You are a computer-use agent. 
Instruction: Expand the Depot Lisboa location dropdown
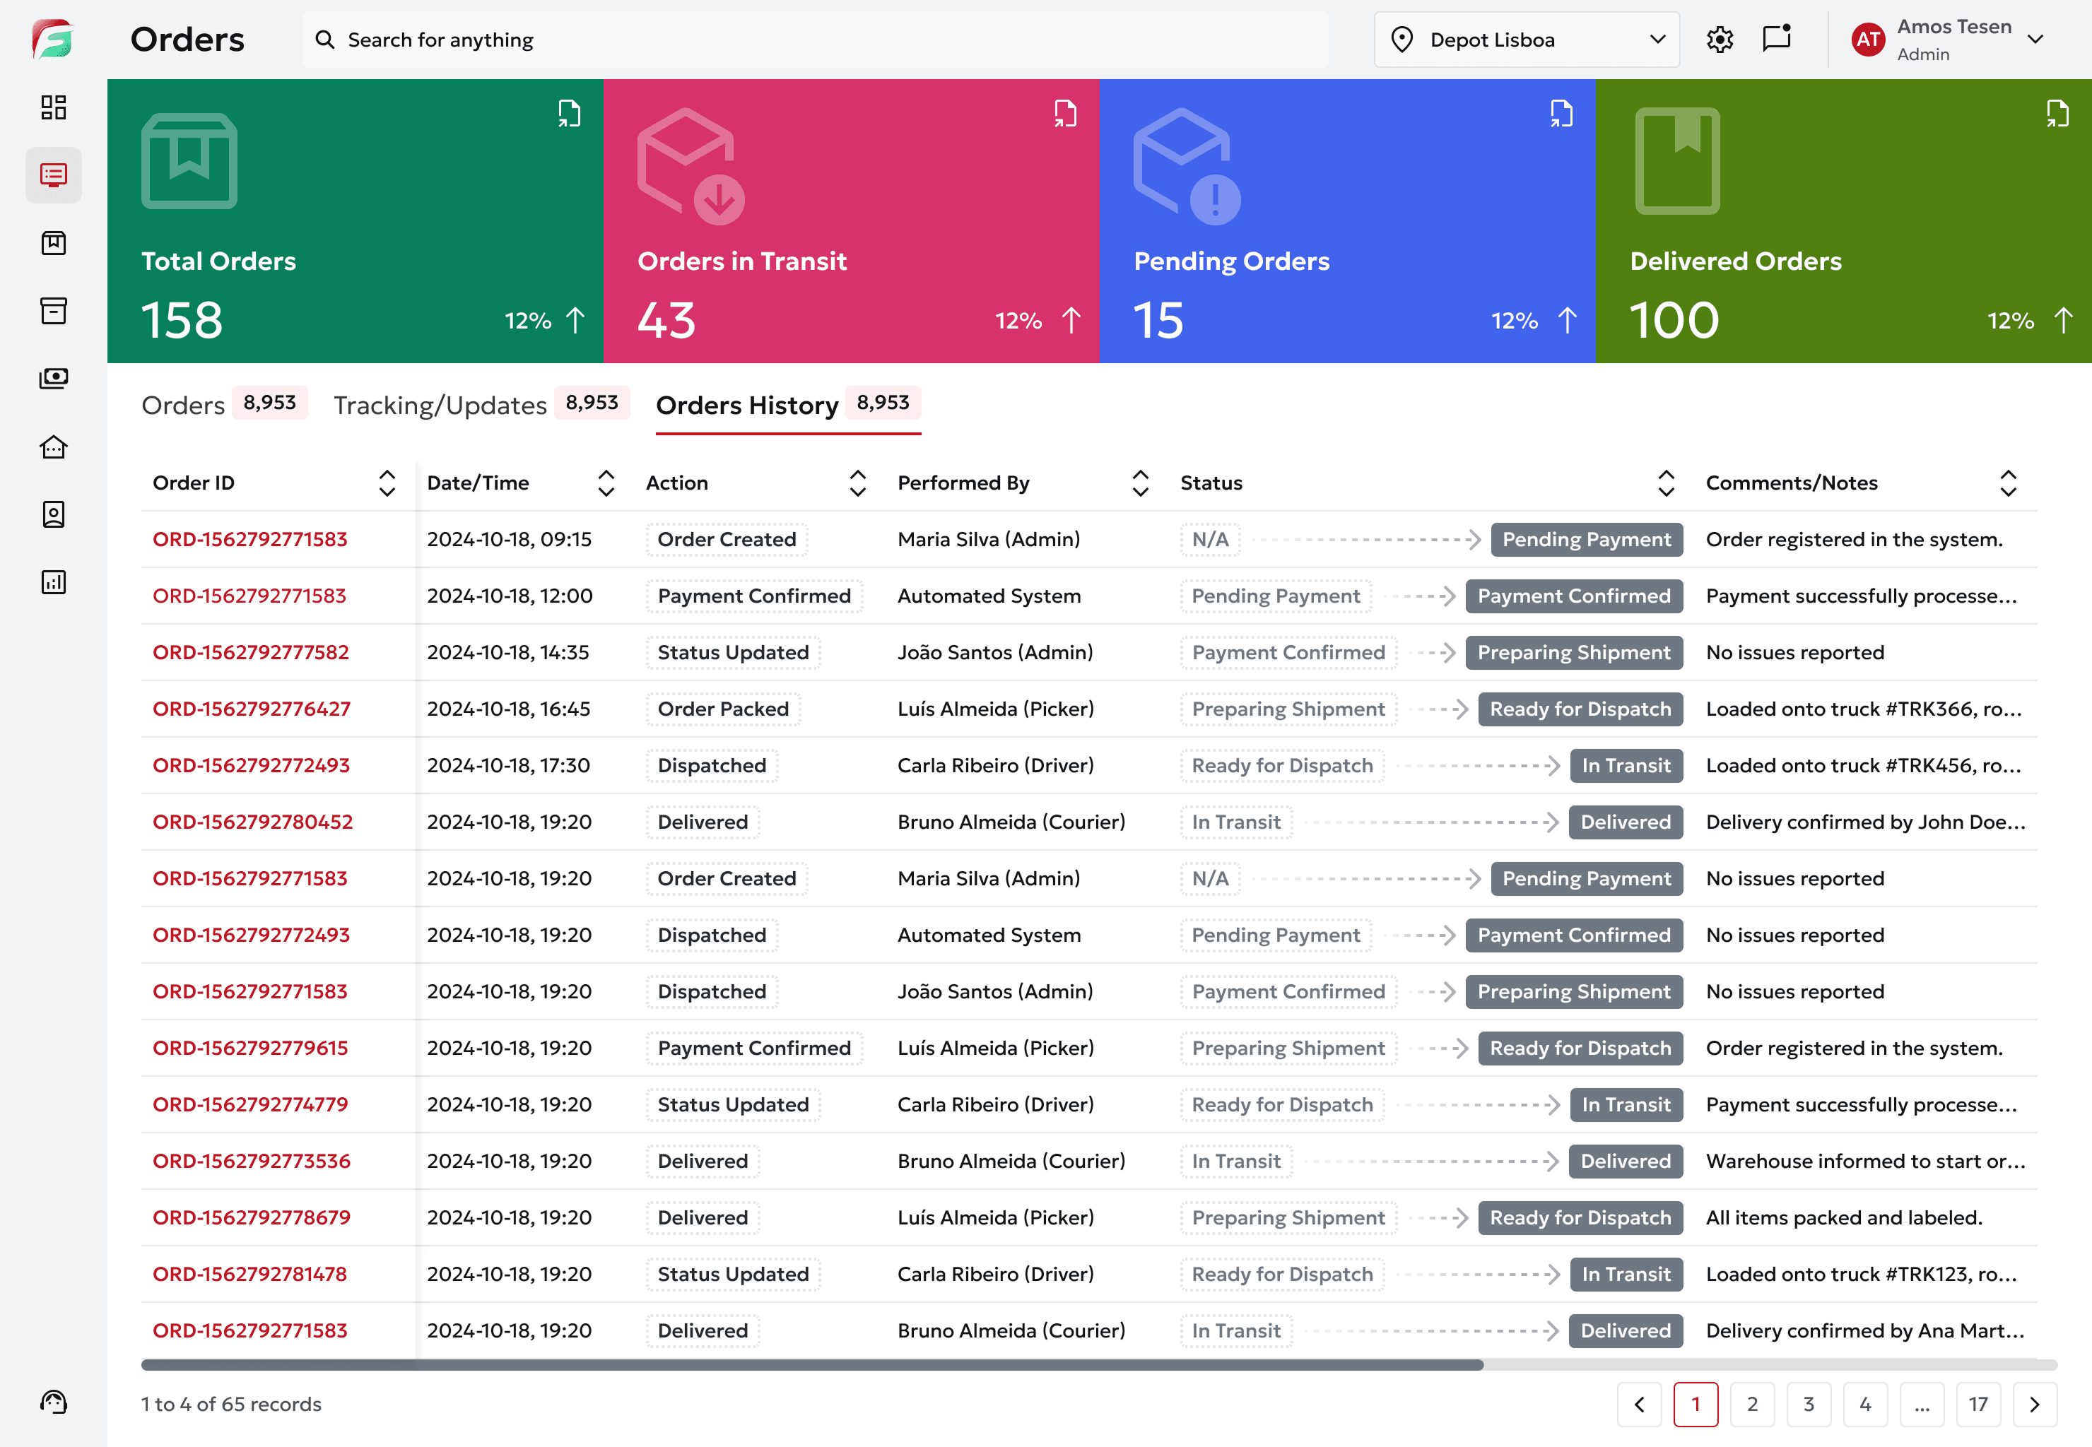[1526, 40]
